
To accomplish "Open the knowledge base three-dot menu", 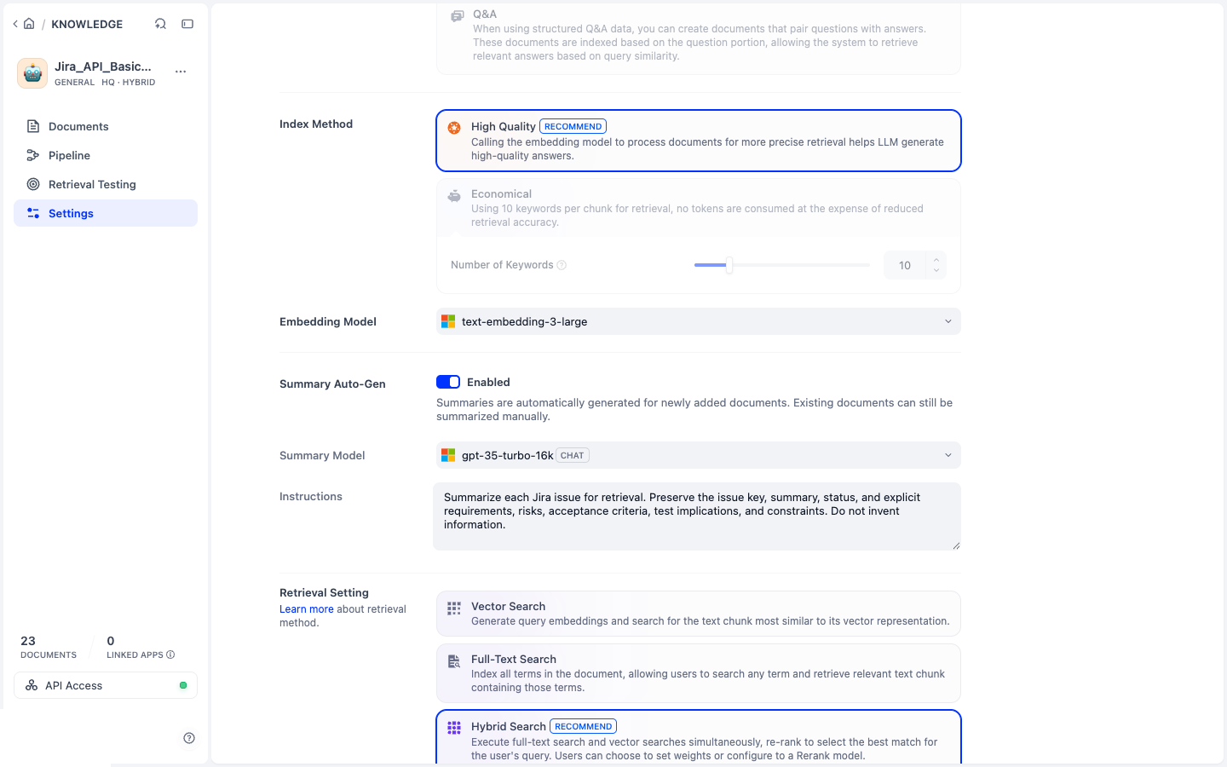I will click(x=181, y=72).
